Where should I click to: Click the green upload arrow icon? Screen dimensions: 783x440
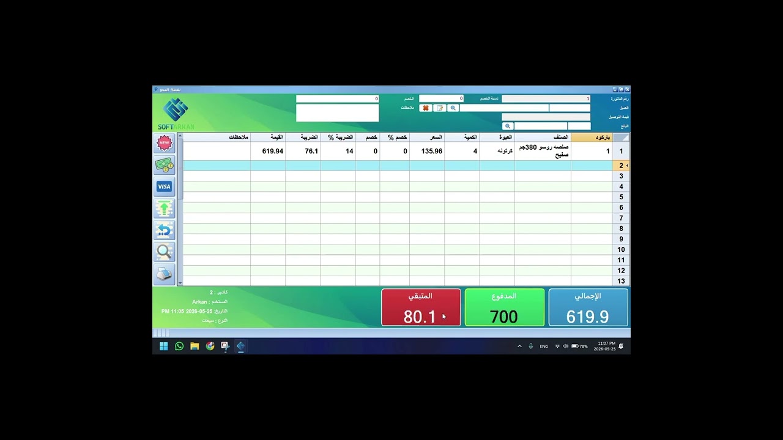click(164, 208)
